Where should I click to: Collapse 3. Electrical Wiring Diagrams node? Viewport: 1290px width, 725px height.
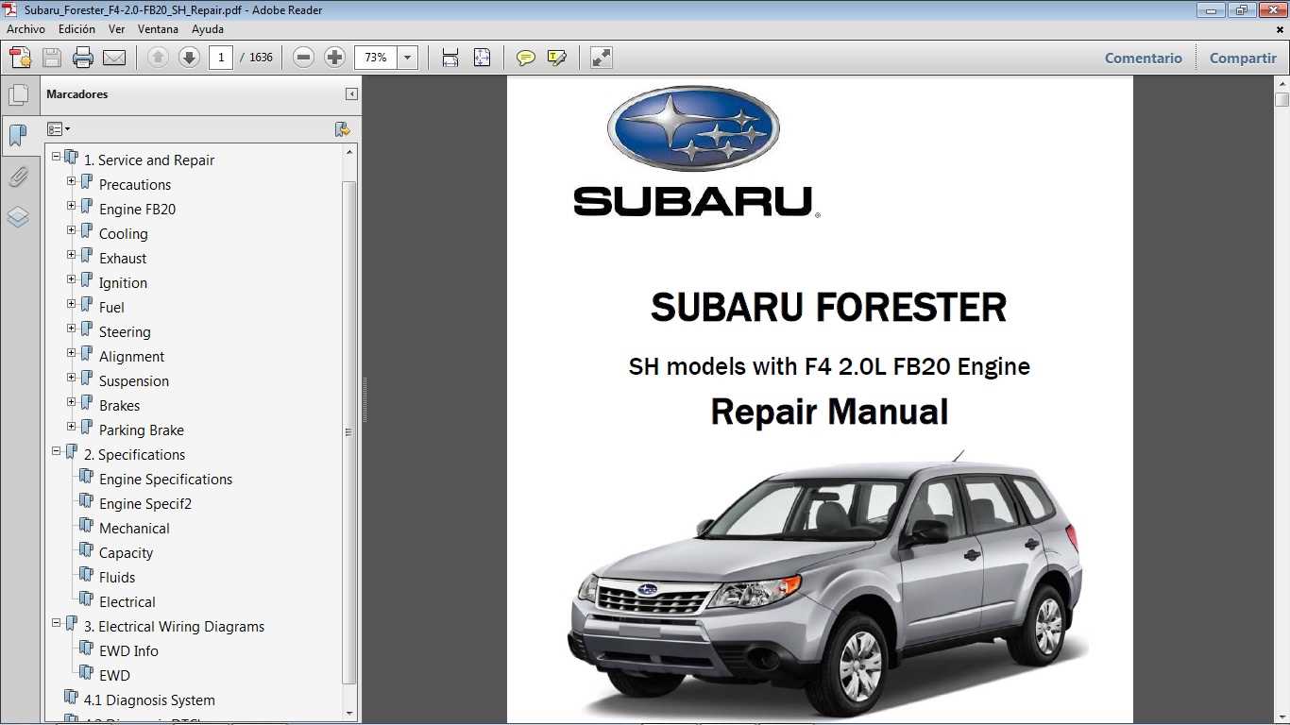click(x=56, y=622)
